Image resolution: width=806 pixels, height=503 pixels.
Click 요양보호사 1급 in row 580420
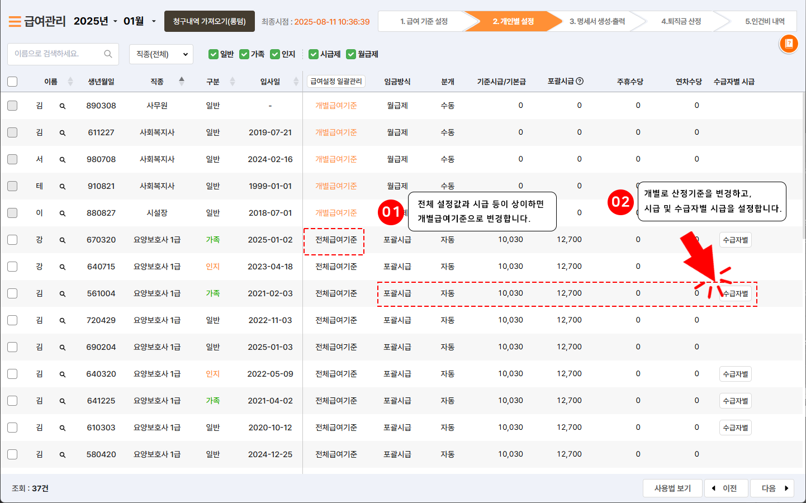[157, 454]
